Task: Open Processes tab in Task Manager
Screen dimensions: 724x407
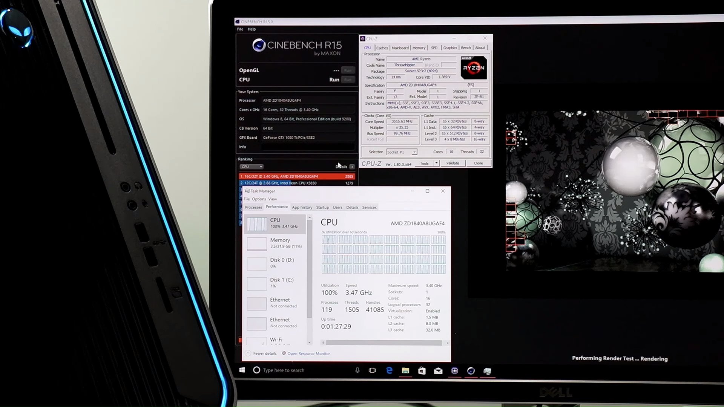Action: (x=253, y=207)
